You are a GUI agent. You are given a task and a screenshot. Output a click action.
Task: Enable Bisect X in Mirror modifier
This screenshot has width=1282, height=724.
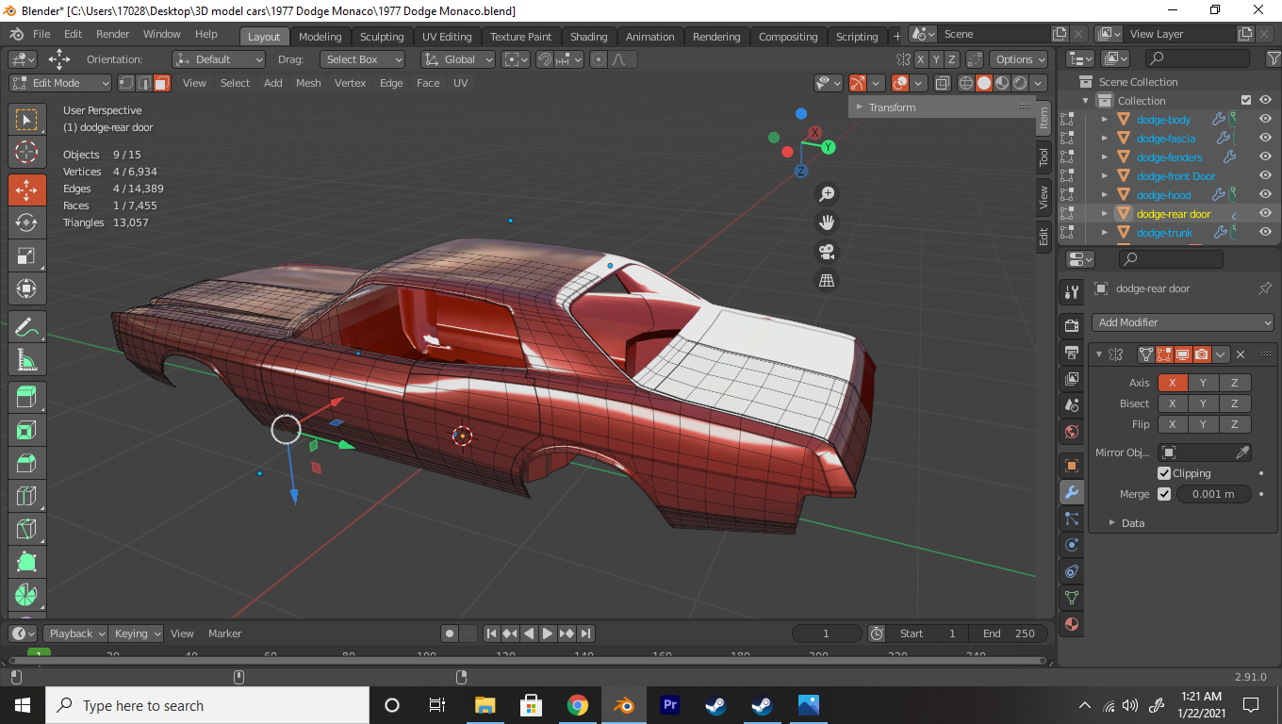tap(1172, 403)
